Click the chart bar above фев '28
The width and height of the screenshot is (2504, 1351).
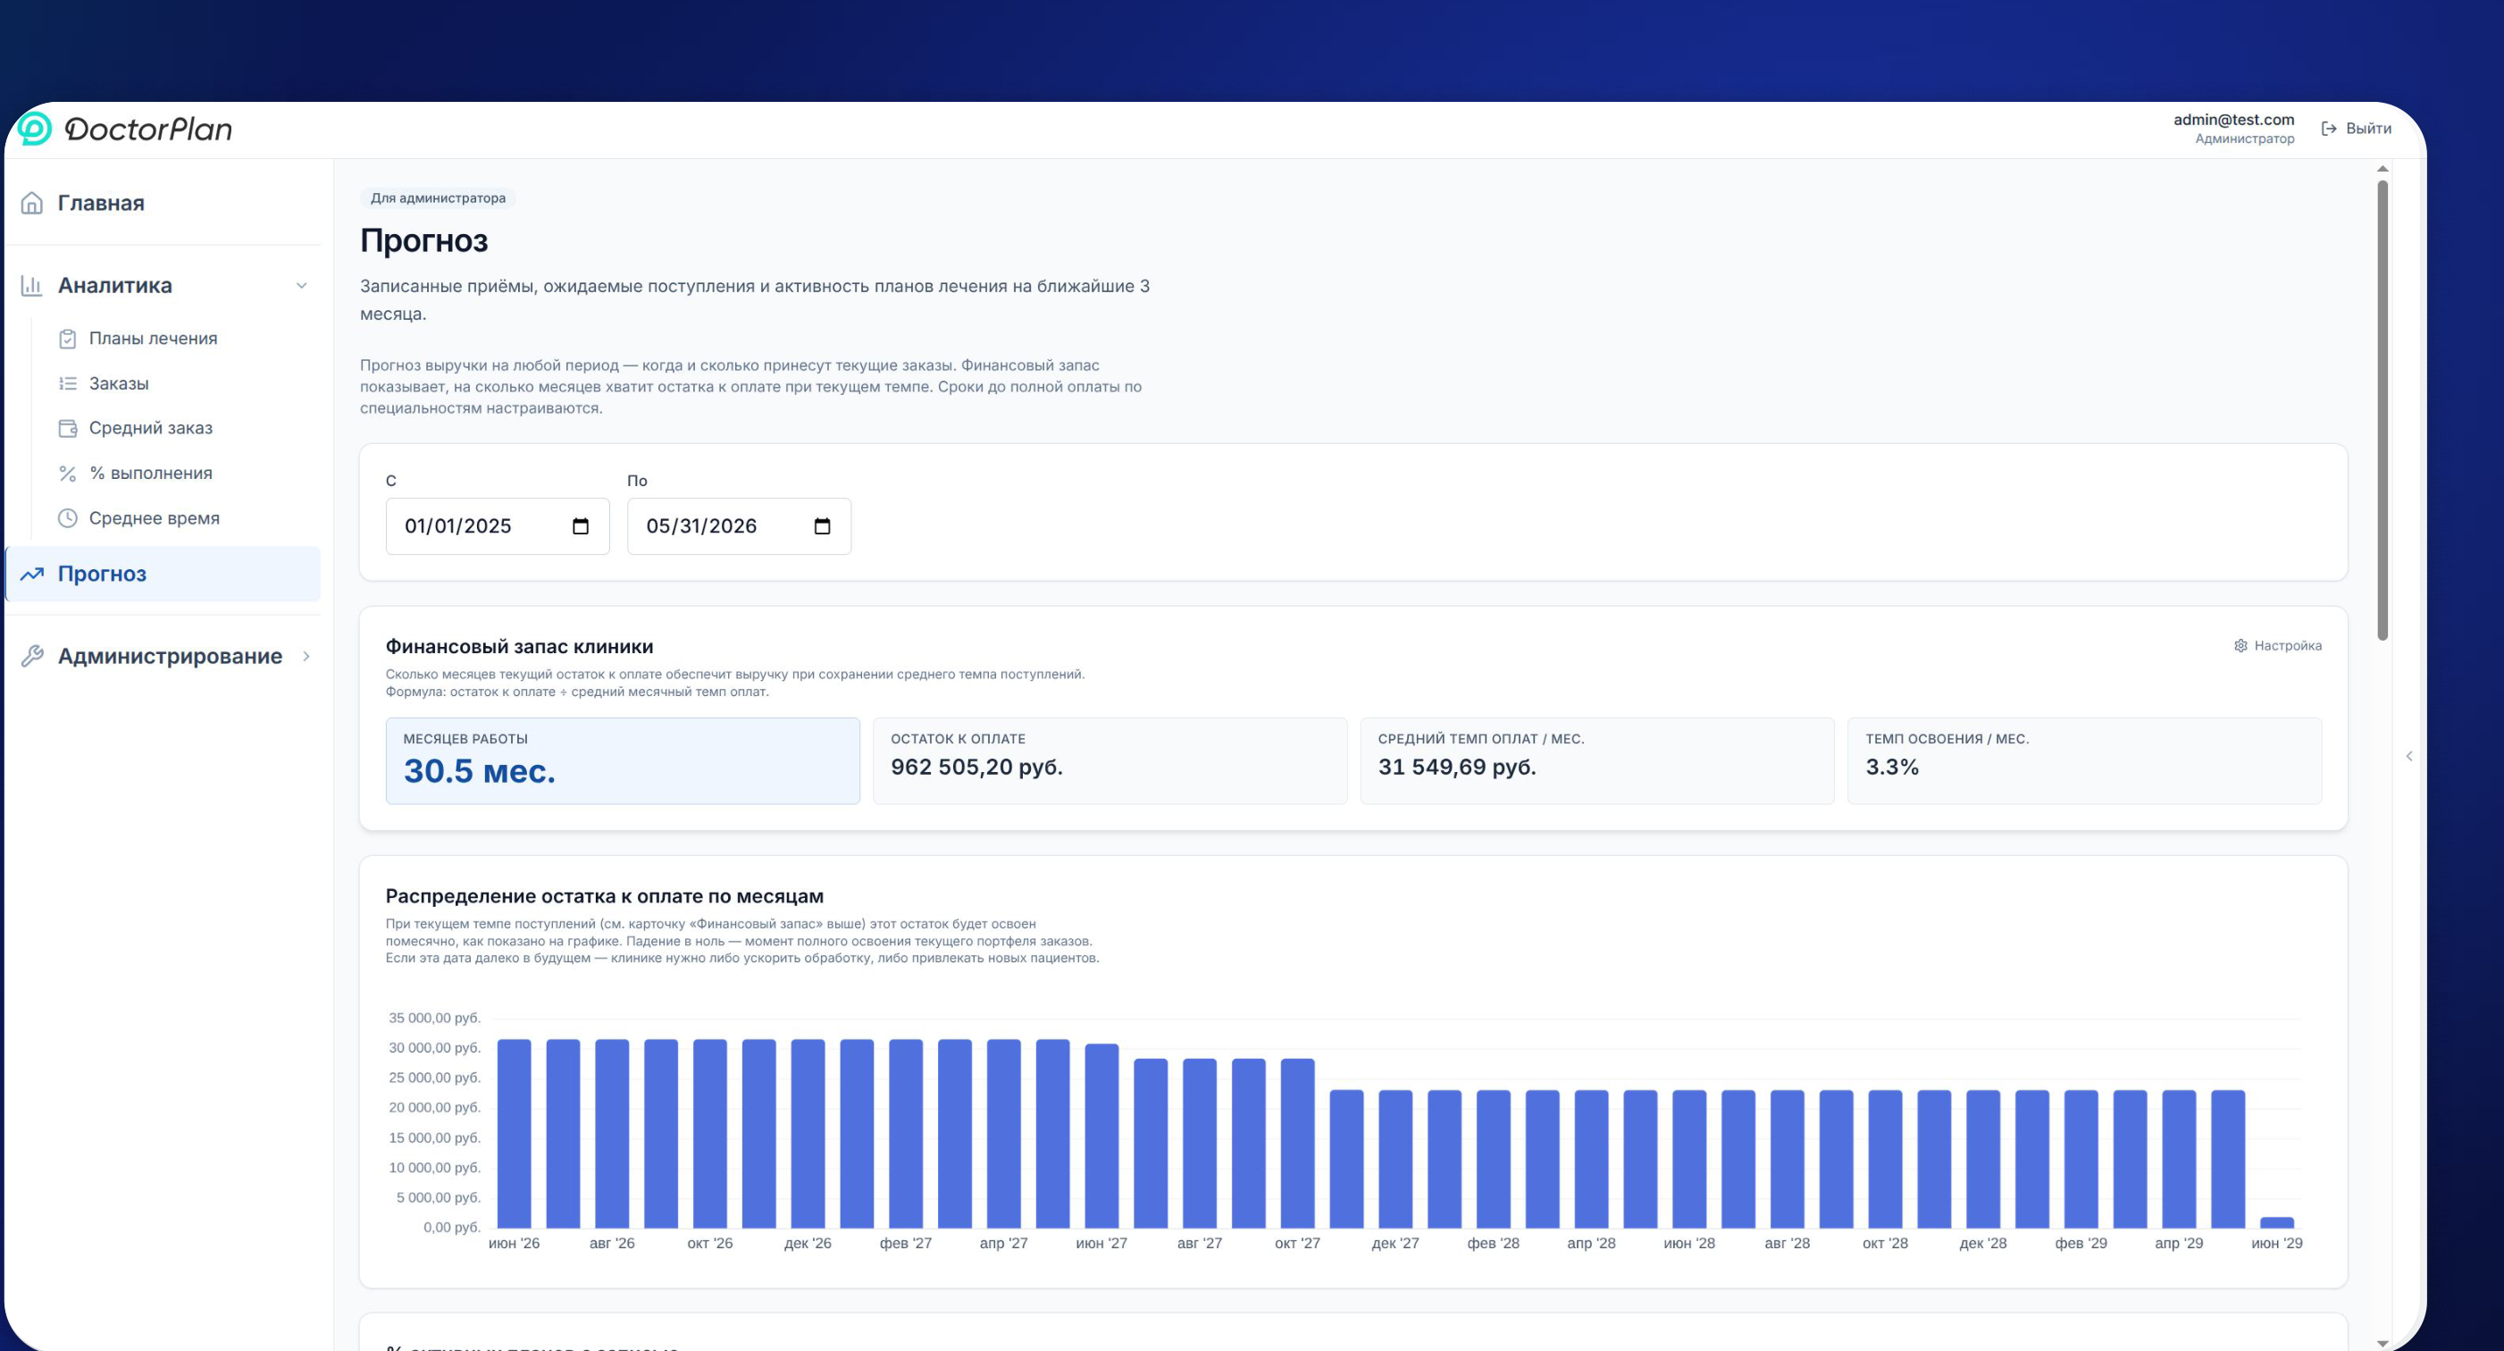coord(1493,1159)
